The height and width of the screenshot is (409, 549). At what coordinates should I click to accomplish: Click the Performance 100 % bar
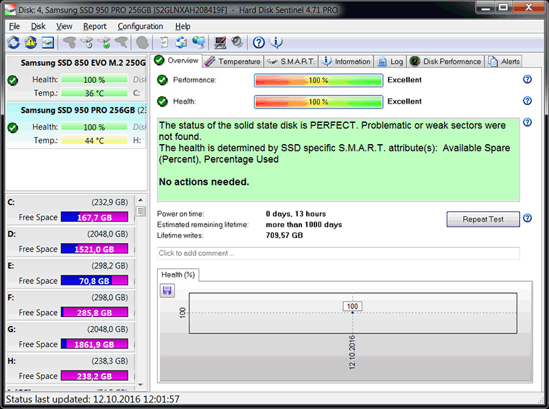click(318, 80)
